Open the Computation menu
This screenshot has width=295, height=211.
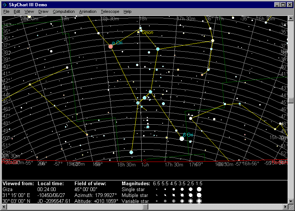(x=64, y=11)
